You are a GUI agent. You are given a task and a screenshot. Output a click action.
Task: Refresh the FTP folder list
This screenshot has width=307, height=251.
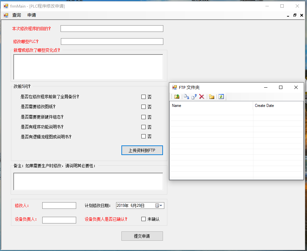(x=221, y=97)
